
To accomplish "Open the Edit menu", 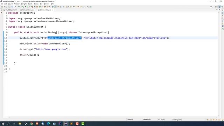I will [6, 4].
